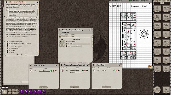Cycle the Output 'Chat' selector in table window

pyautogui.click(x=73, y=36)
